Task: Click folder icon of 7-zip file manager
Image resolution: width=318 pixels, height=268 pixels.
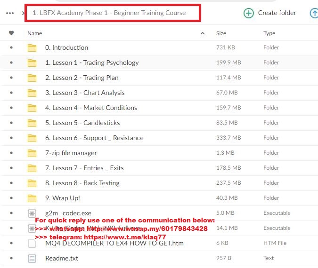Action: coord(32,153)
